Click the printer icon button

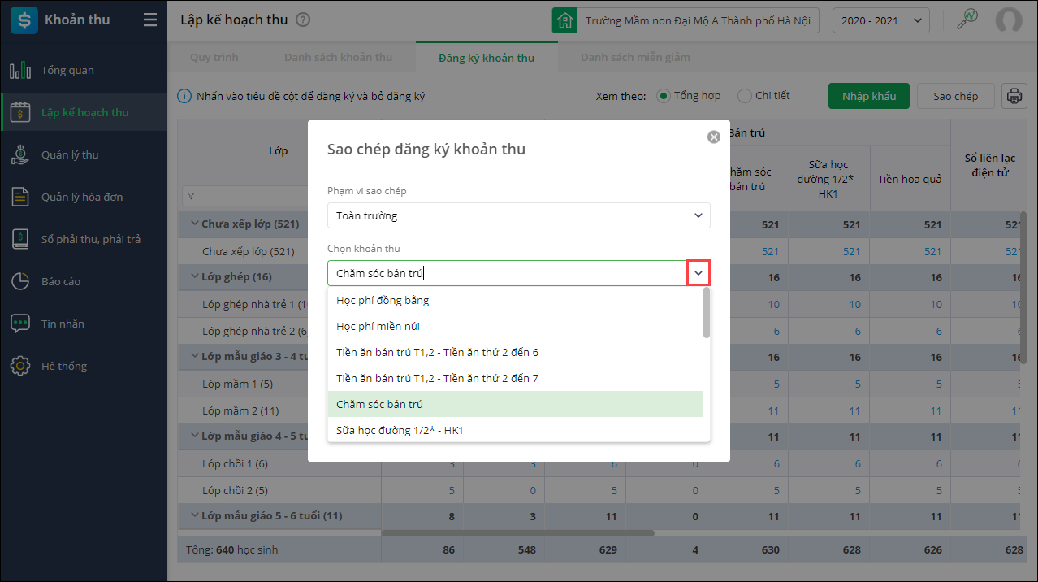click(1014, 96)
